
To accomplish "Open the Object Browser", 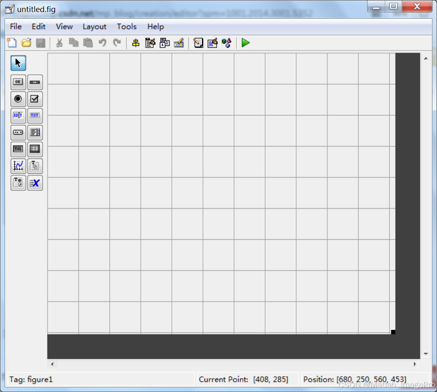I will (x=227, y=43).
